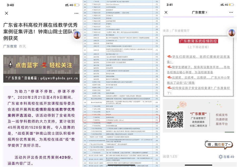Close the left article with the X icon
The image size is (237, 167).
tap(7, 13)
